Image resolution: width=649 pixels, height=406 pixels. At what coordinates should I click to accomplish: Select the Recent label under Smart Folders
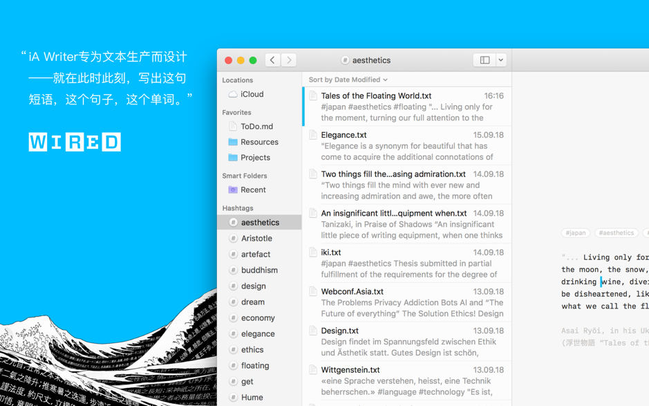253,190
